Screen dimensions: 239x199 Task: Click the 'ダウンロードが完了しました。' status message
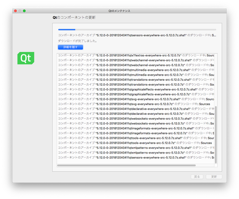click(77, 41)
